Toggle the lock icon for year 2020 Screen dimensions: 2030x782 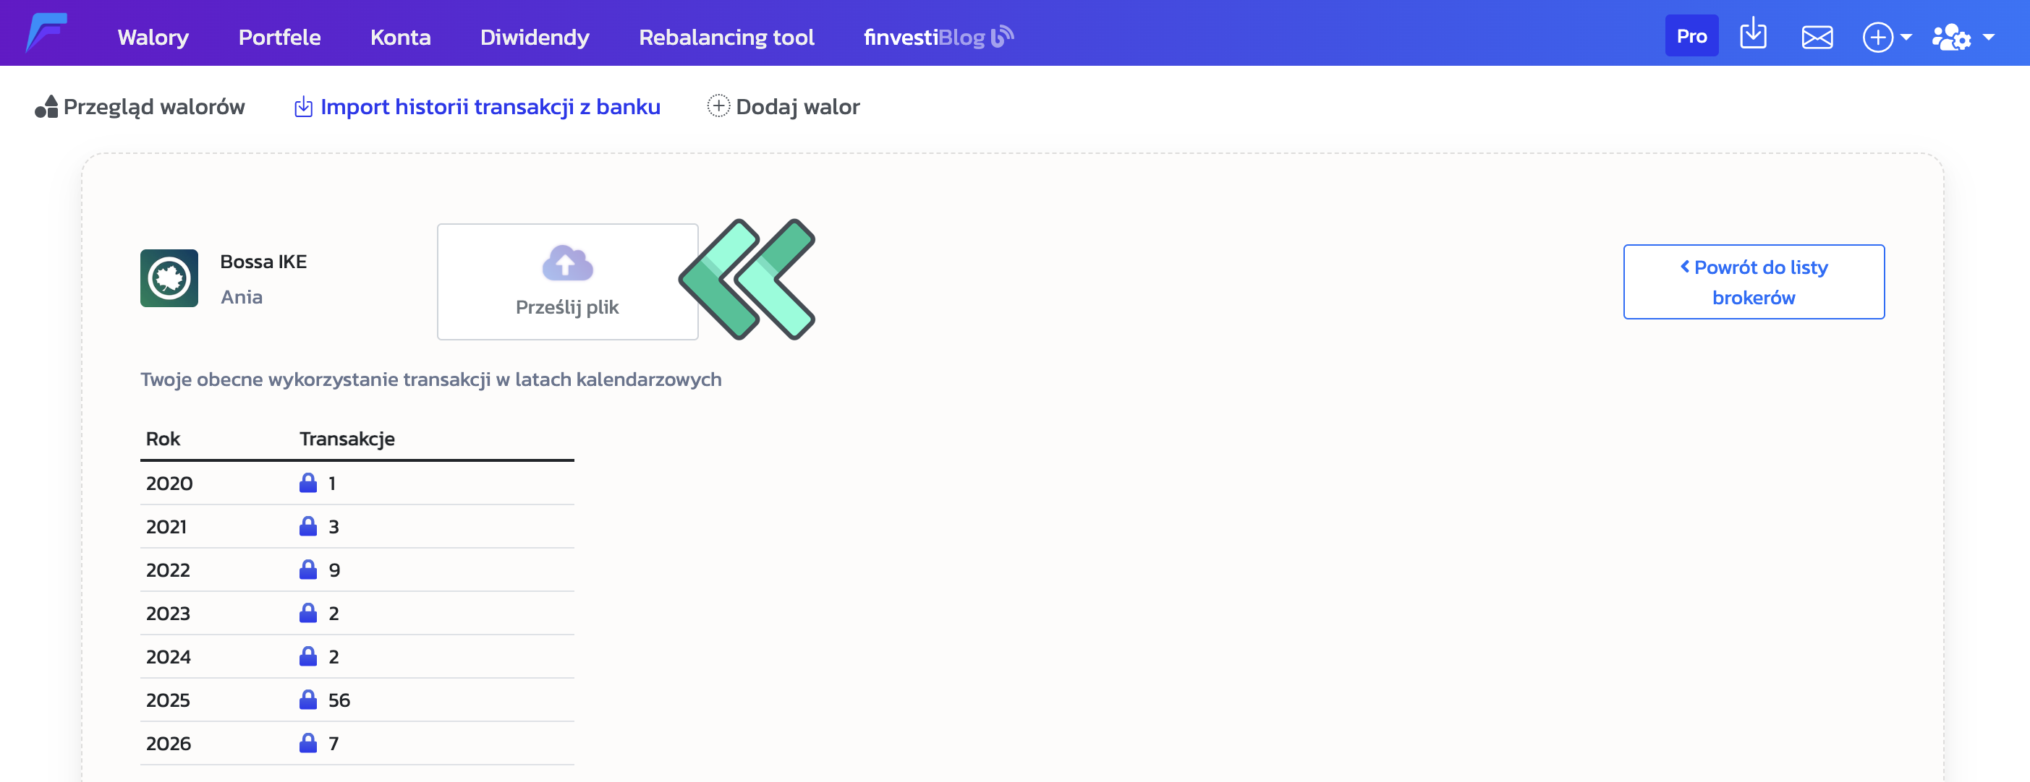pyautogui.click(x=308, y=483)
